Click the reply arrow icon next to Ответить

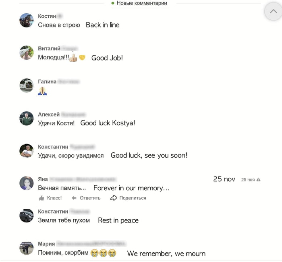[74, 198]
